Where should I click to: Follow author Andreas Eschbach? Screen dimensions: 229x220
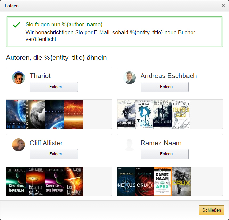point(165,87)
